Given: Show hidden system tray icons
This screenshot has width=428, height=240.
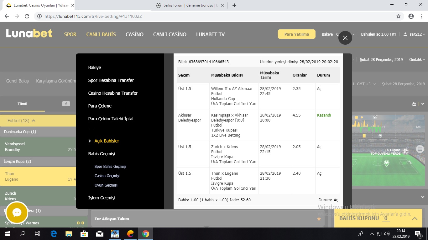Looking at the screenshot, I should tap(372, 234).
